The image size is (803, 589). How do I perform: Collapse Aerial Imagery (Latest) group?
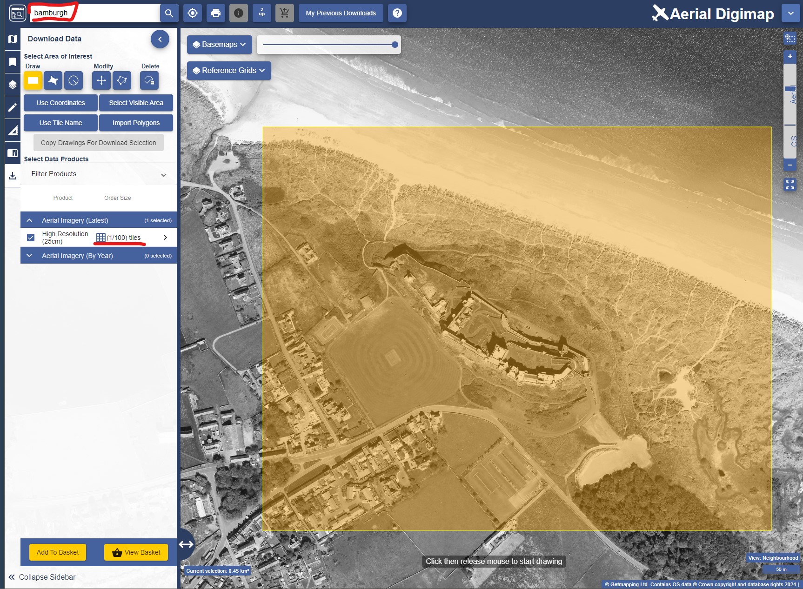(29, 220)
